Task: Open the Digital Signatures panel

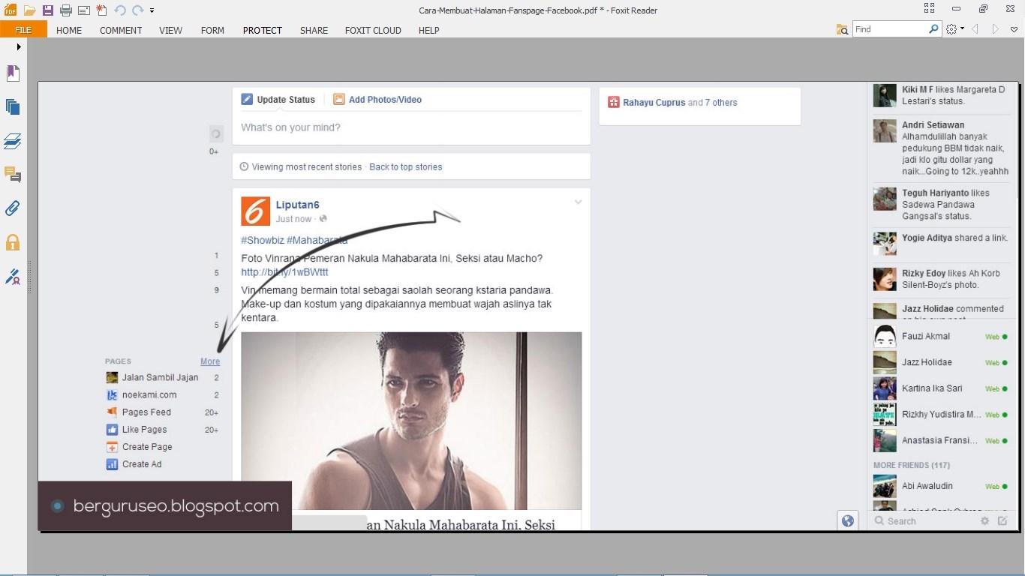Action: click(13, 277)
